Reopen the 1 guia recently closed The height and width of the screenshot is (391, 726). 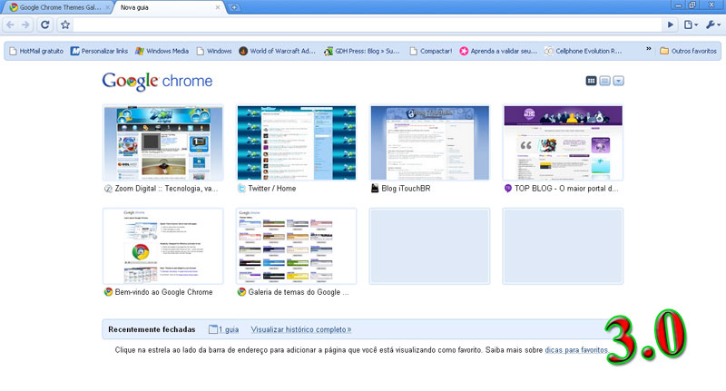[223, 329]
